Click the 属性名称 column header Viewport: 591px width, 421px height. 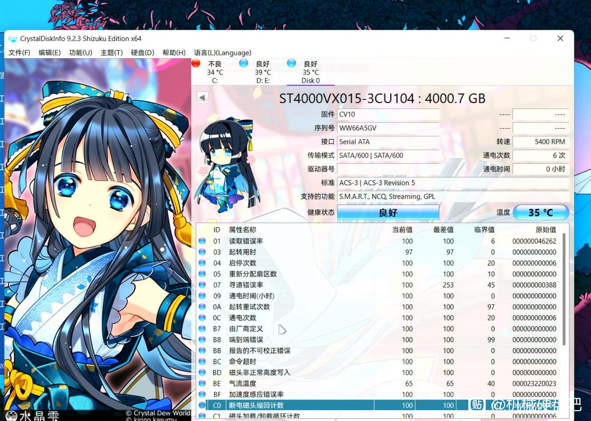pos(242,230)
